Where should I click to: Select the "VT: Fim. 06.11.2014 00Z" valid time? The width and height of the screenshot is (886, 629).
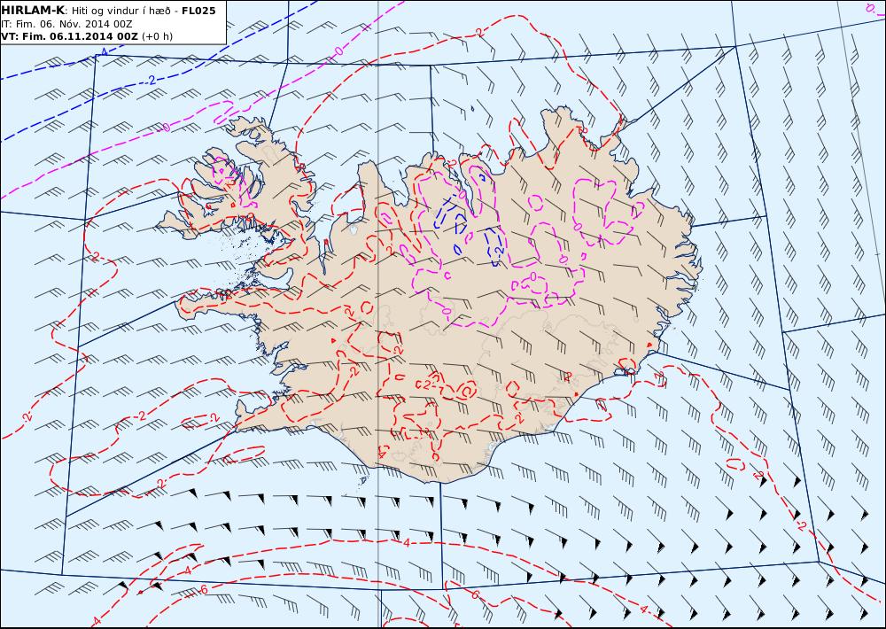point(69,36)
